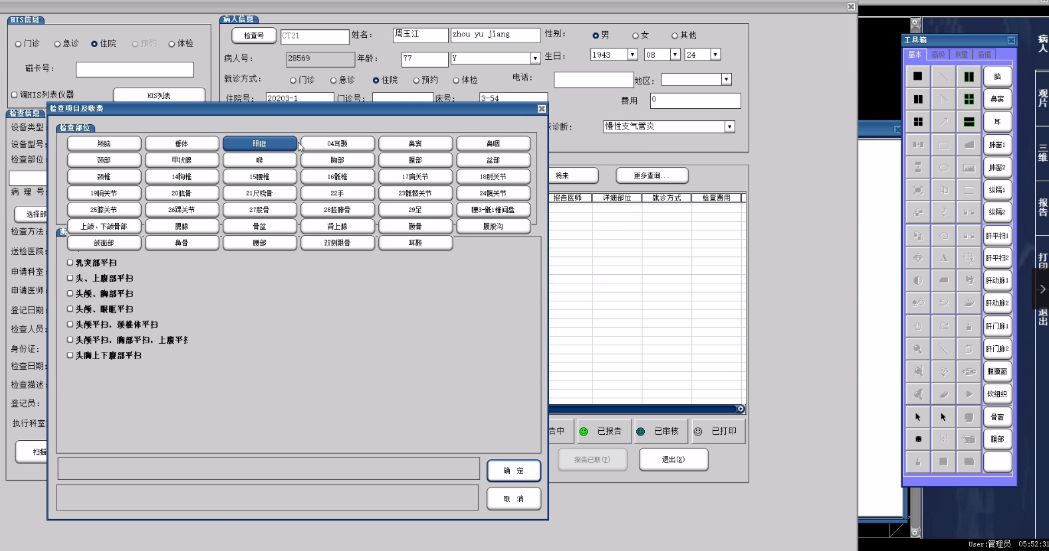This screenshot has width=1049, height=551.
Task: Expand the 地区 dropdown
Action: click(x=726, y=80)
